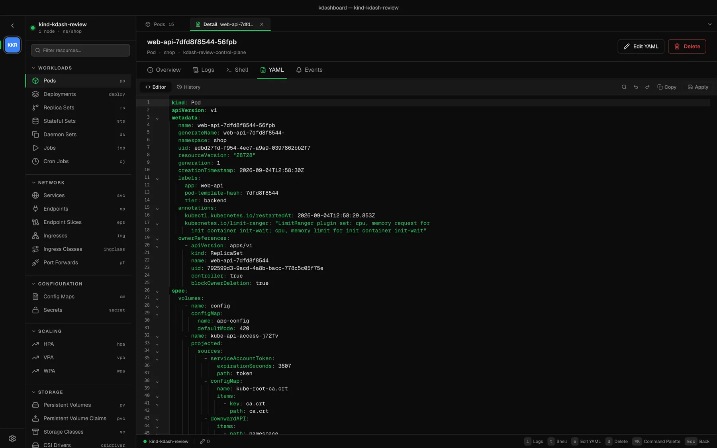This screenshot has width=717, height=448.
Task: Open Config Maps in sidebar
Action: (78, 297)
